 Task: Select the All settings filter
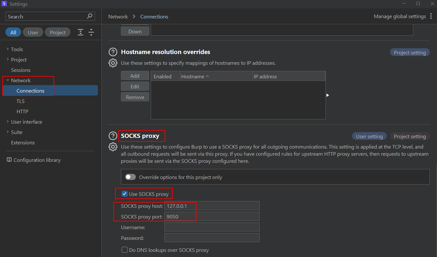(x=13, y=32)
